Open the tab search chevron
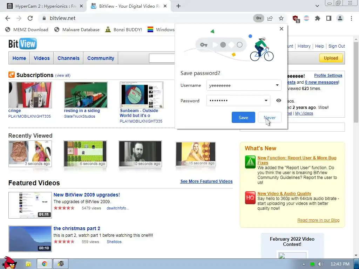This screenshot has width=359, height=269. 317,6
